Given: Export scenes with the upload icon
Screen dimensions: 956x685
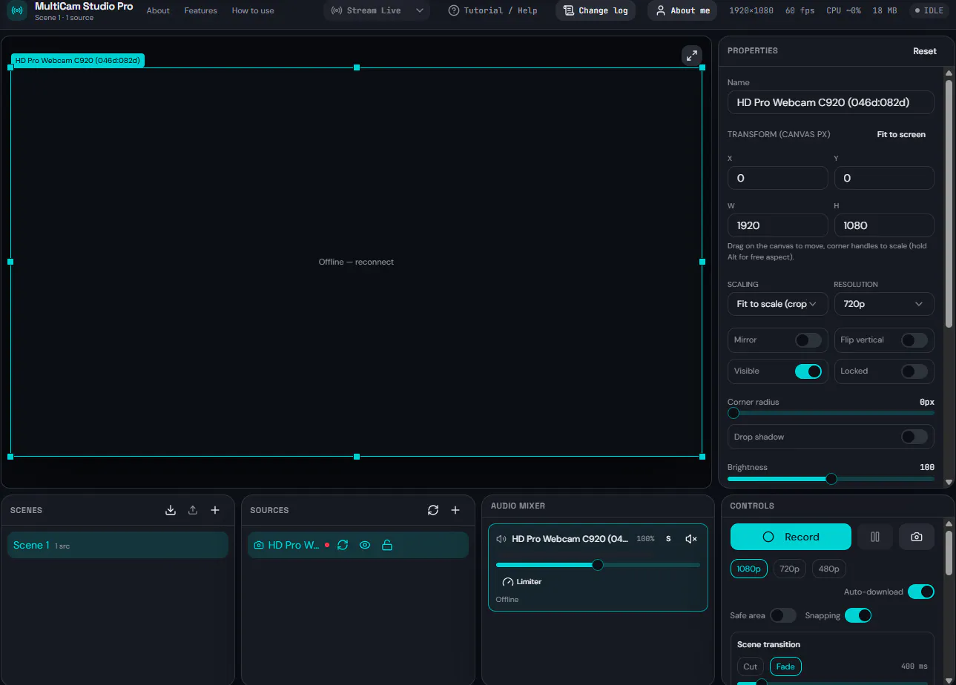Looking at the screenshot, I should click(193, 510).
